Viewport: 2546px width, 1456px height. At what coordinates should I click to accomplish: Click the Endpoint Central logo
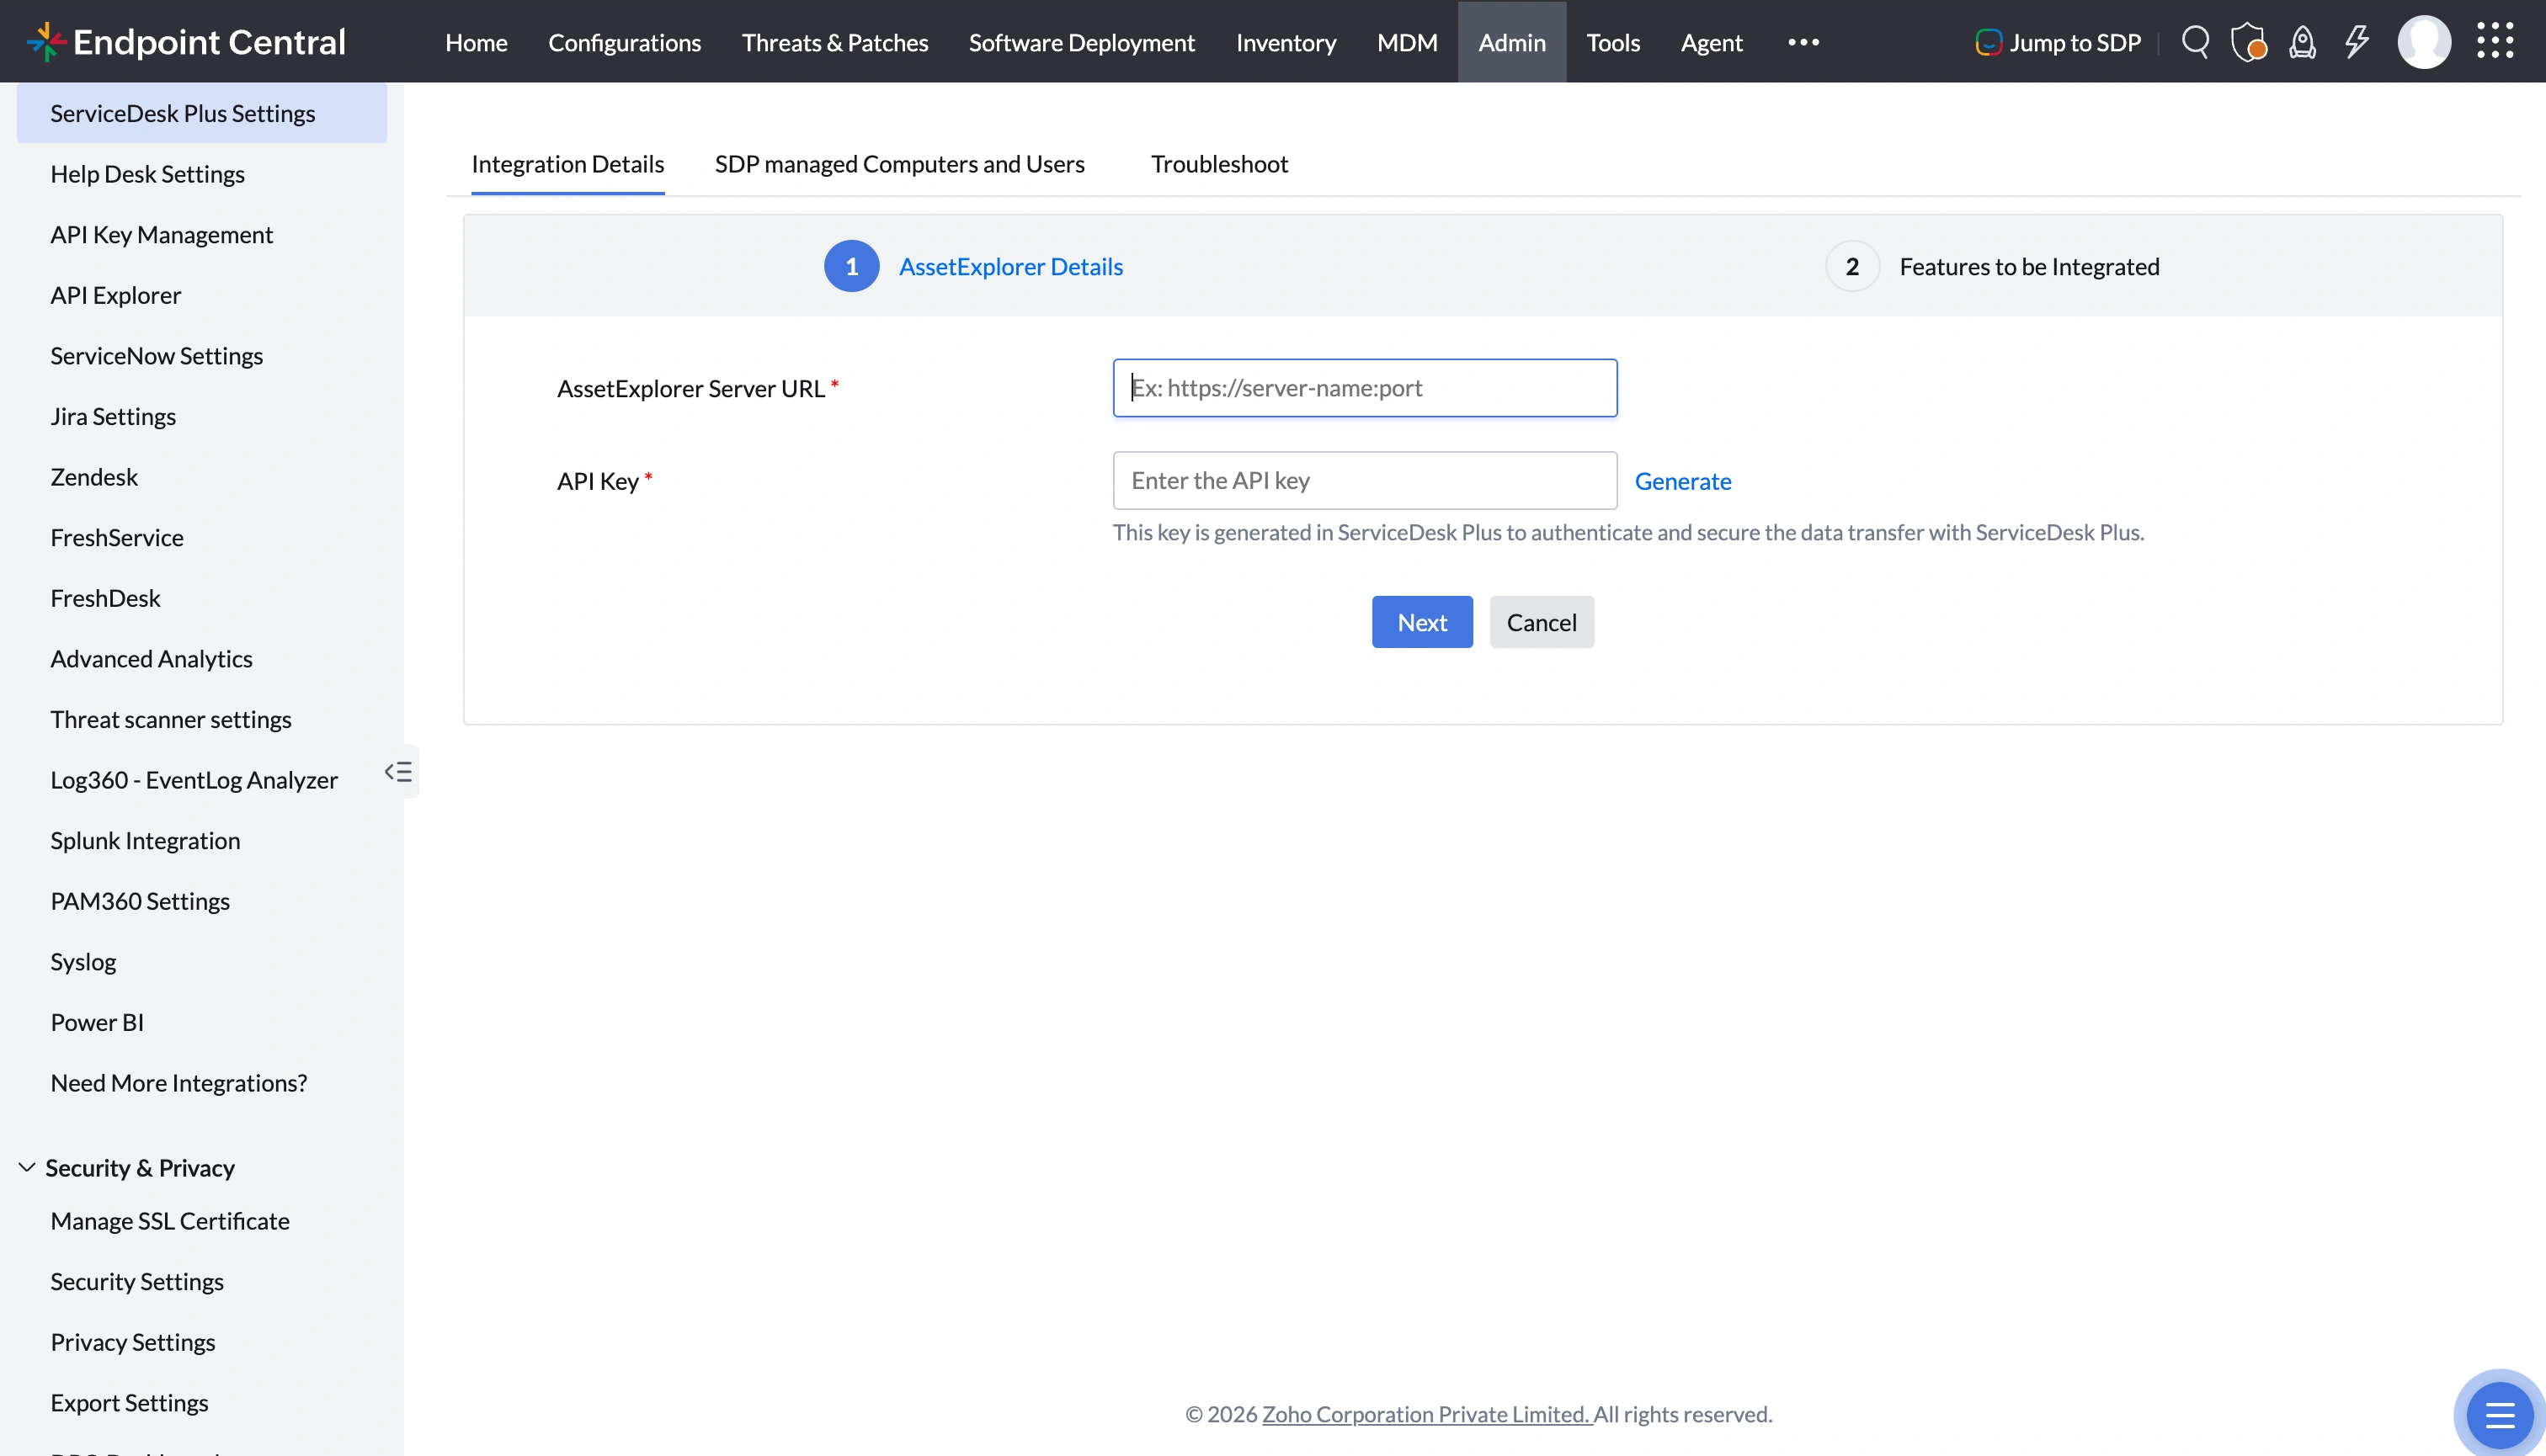186,42
